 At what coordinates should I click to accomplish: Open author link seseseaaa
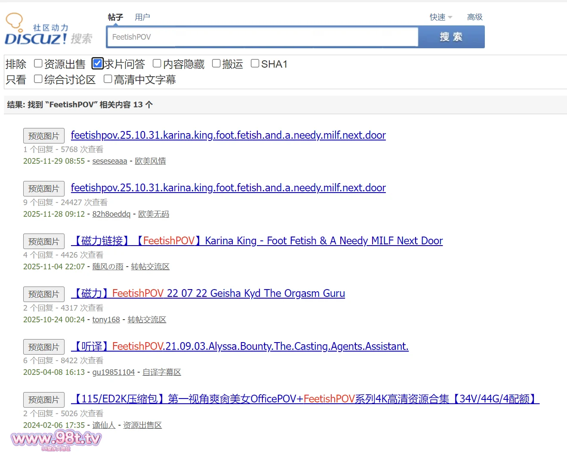pos(110,161)
